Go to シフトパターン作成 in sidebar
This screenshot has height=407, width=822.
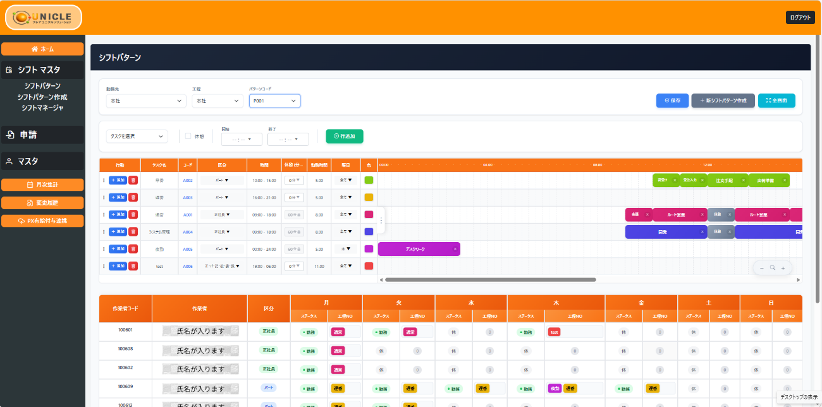click(42, 97)
